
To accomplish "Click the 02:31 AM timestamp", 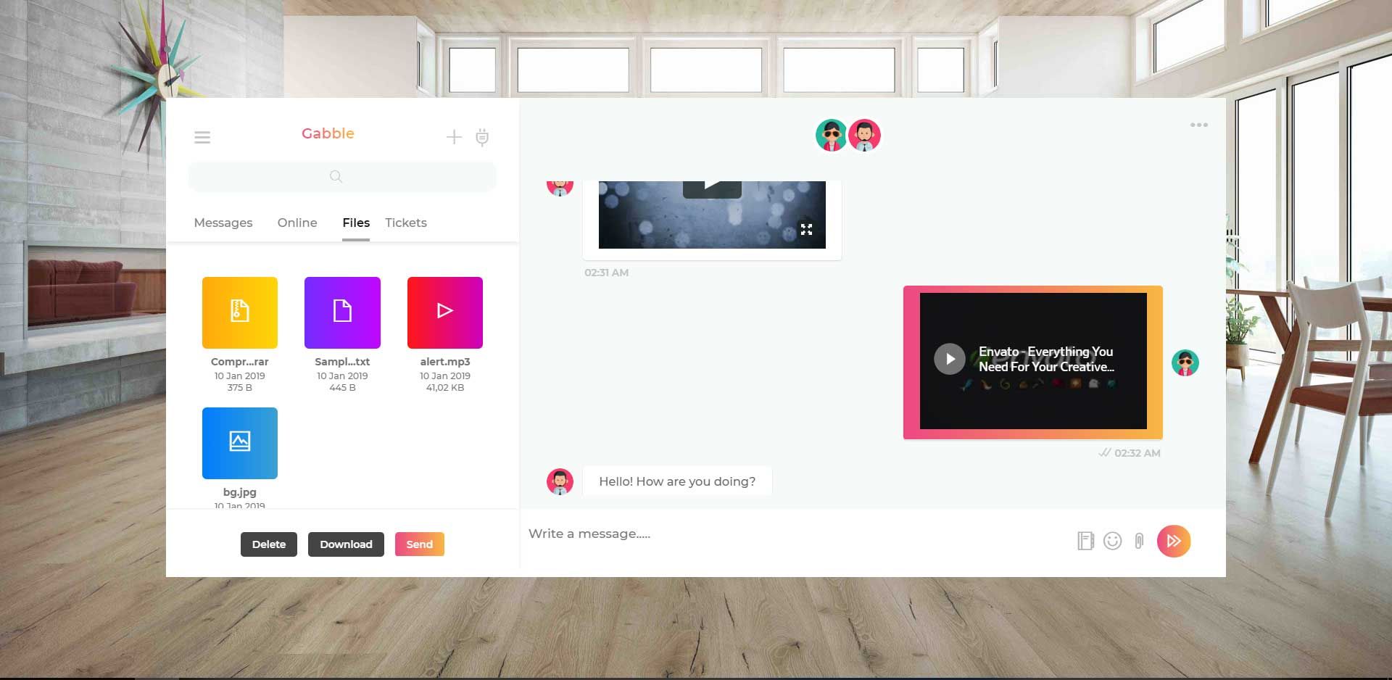I will coord(607,273).
